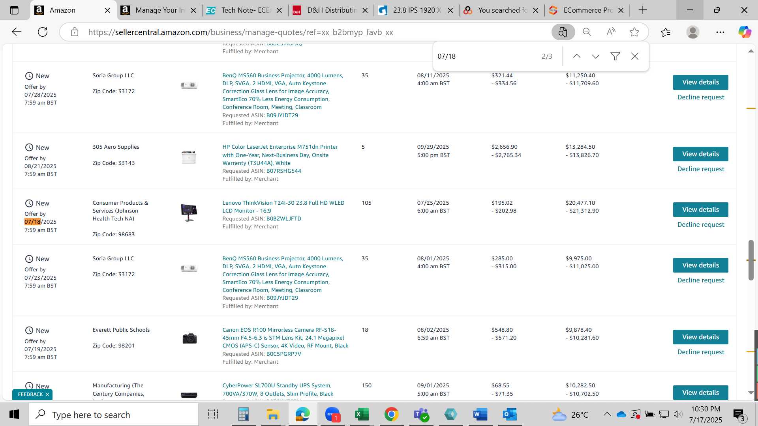Open site info lock icon in address bar
Image resolution: width=758 pixels, height=426 pixels.
[x=75, y=32]
